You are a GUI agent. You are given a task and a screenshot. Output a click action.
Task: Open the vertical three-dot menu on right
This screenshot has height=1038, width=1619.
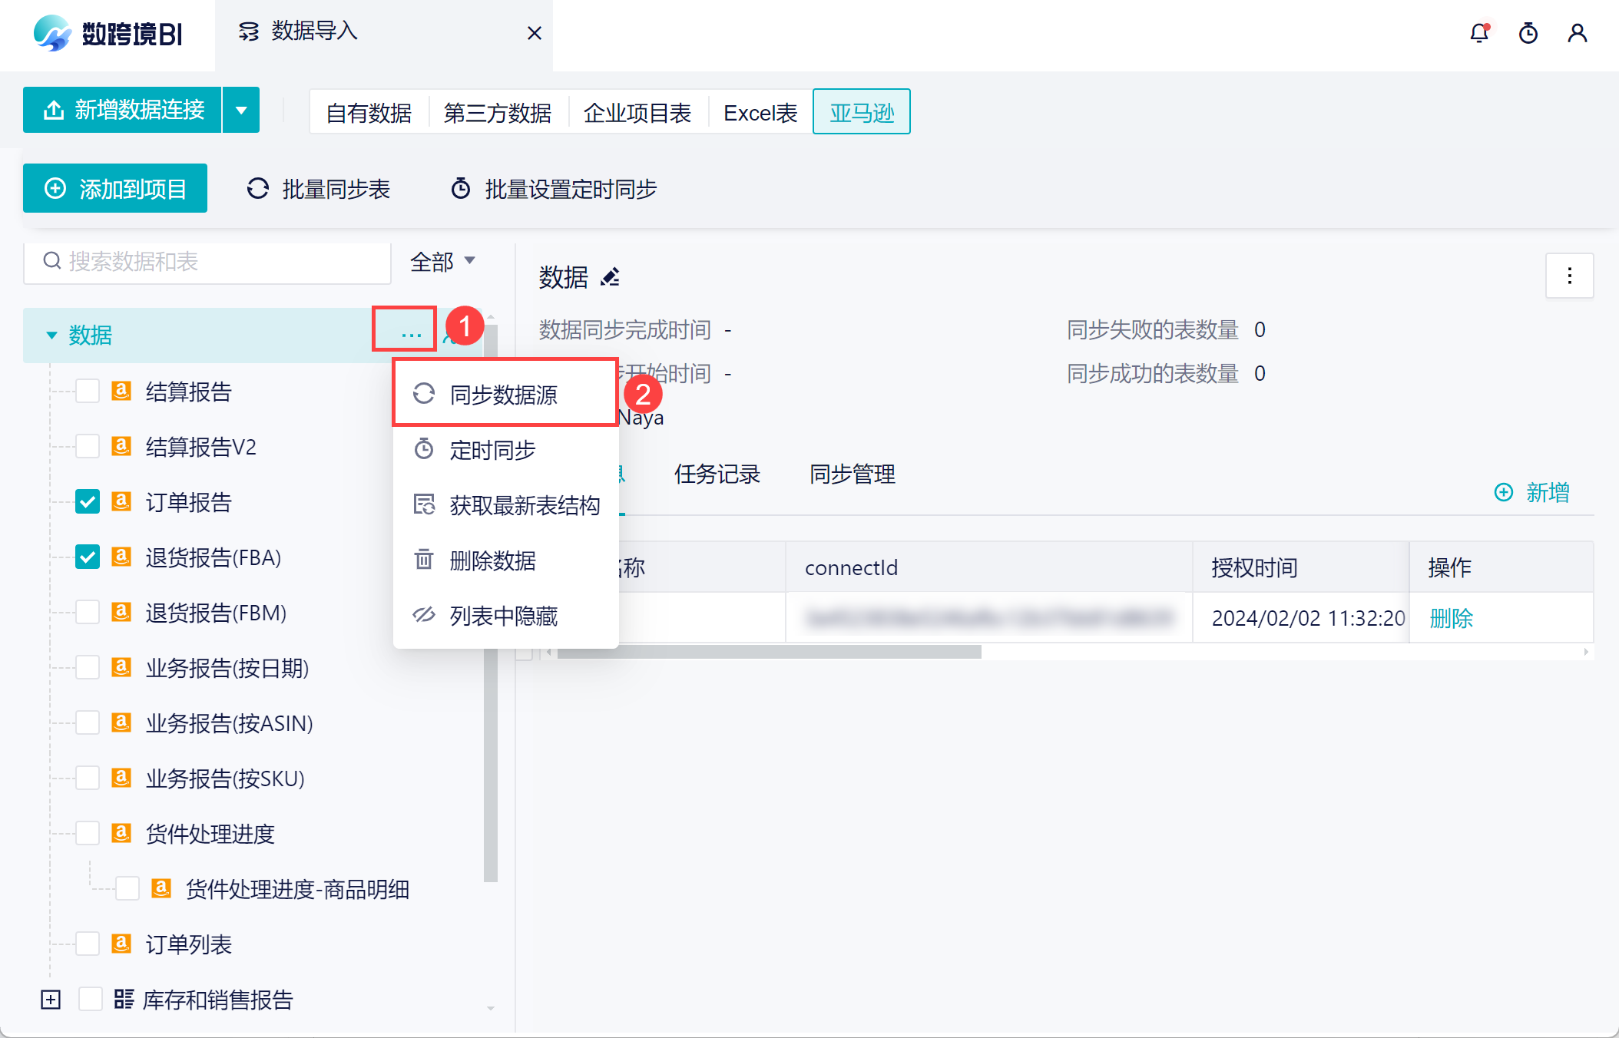tap(1569, 276)
